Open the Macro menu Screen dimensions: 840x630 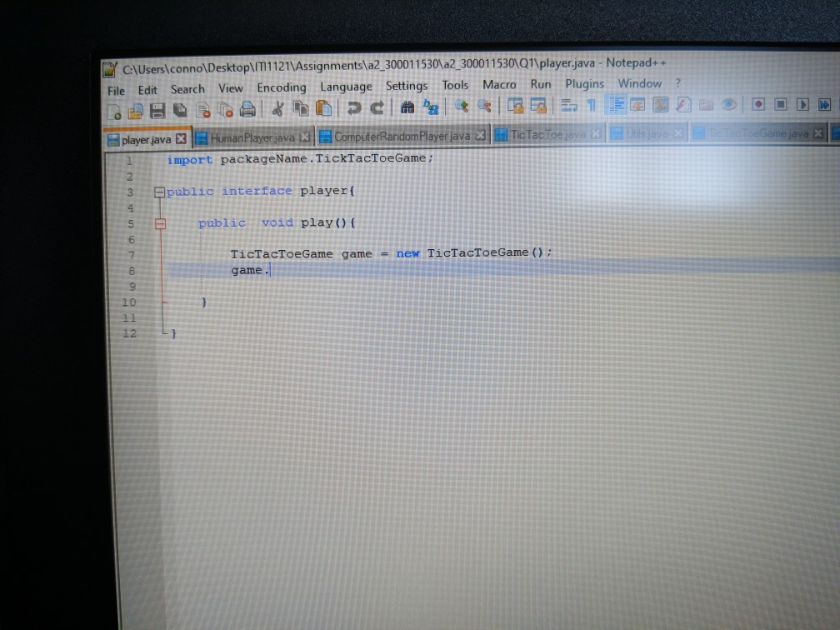[499, 84]
